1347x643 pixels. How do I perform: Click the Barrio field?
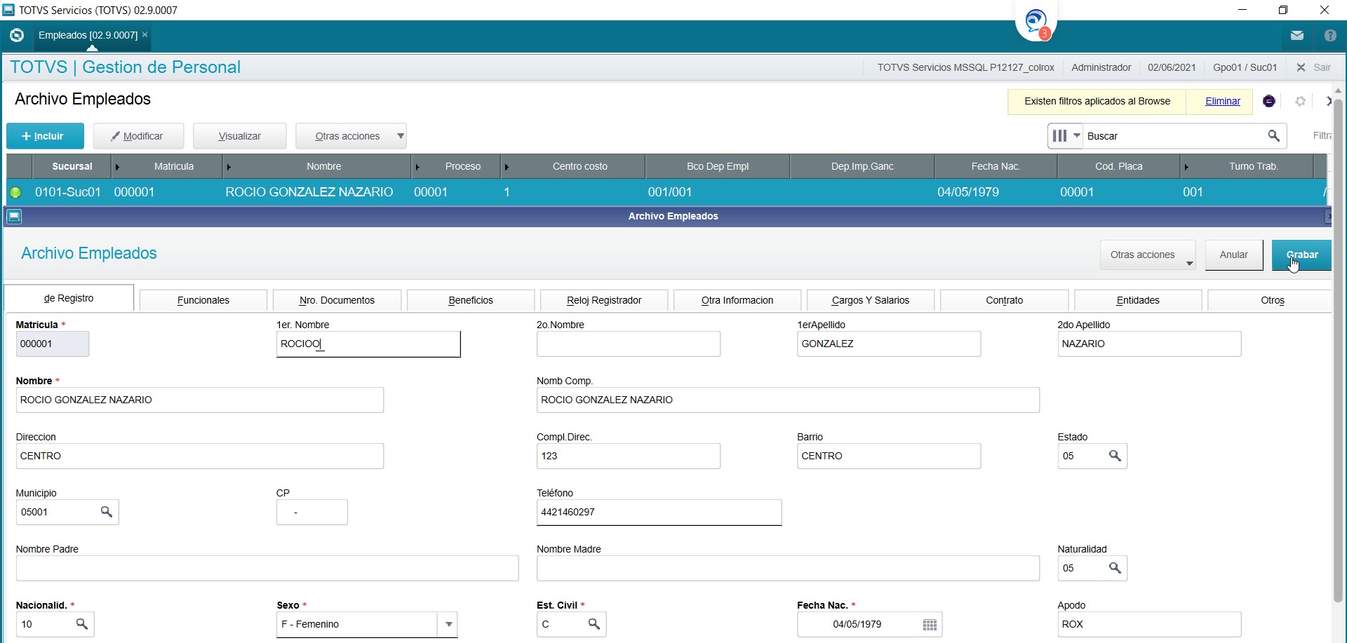[x=889, y=456]
